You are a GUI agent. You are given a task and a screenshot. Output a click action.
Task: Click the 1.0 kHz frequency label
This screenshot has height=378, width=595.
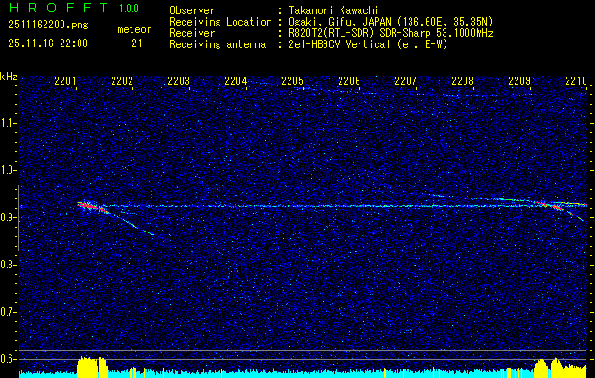(x=8, y=170)
